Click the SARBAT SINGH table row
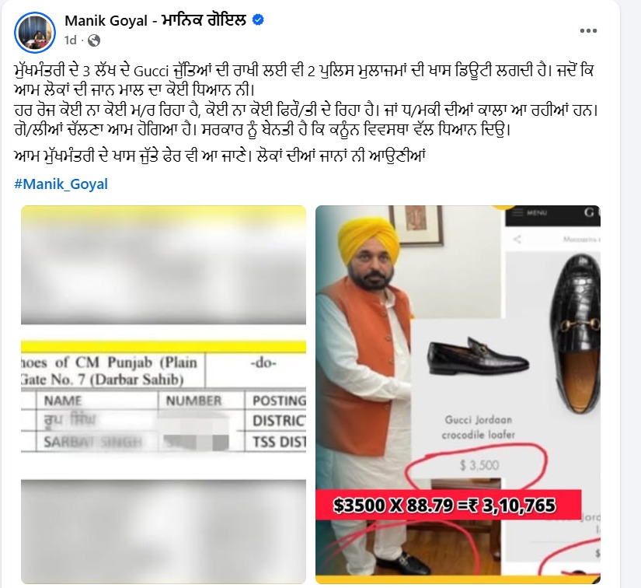641x588 pixels. 163,442
